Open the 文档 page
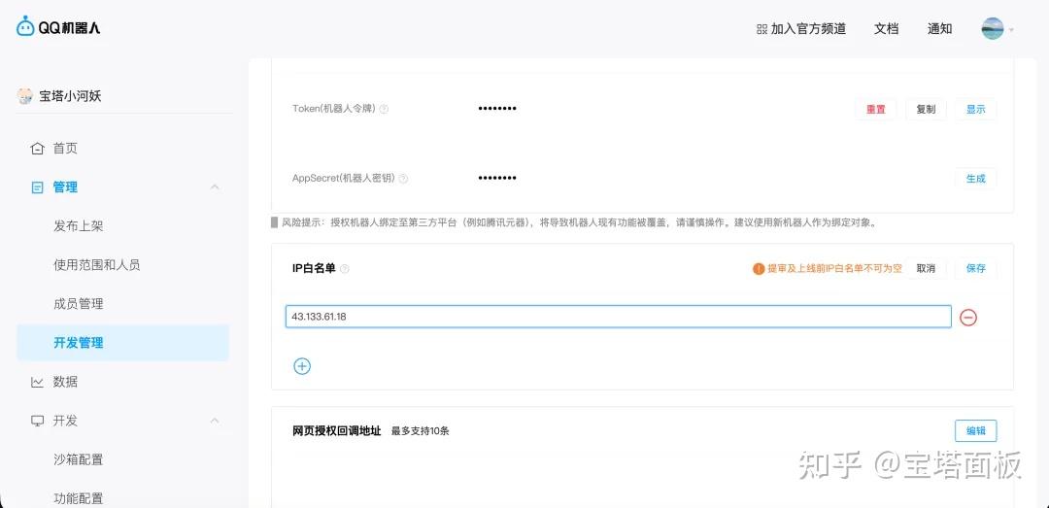 (x=887, y=29)
